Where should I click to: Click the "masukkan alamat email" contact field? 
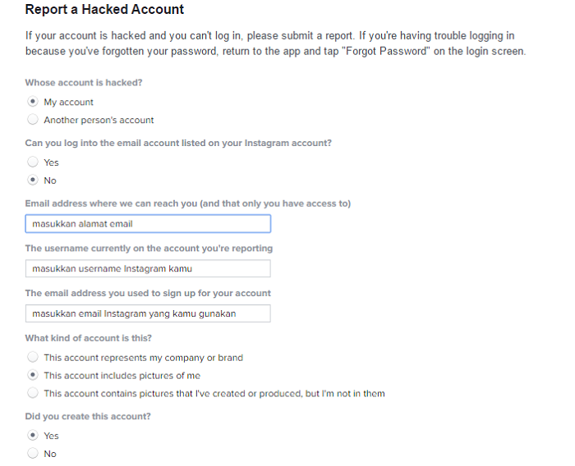click(148, 224)
